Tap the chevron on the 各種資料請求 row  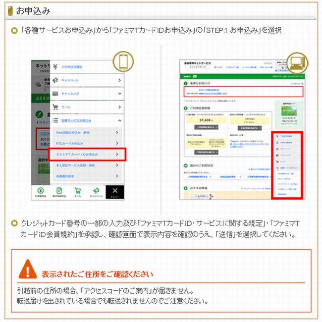click(x=117, y=176)
